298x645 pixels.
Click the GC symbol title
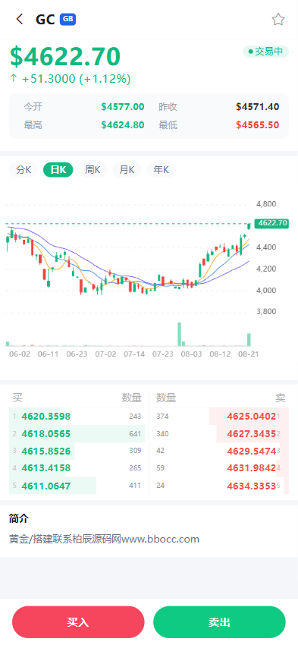pos(45,19)
